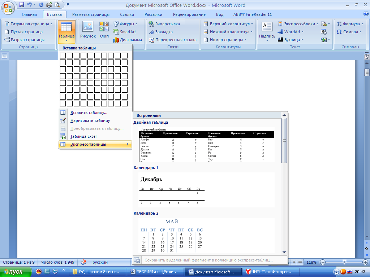This screenshot has width=370, height=277.
Task: Insert a SmartArt graphic
Action: pyautogui.click(x=124, y=32)
